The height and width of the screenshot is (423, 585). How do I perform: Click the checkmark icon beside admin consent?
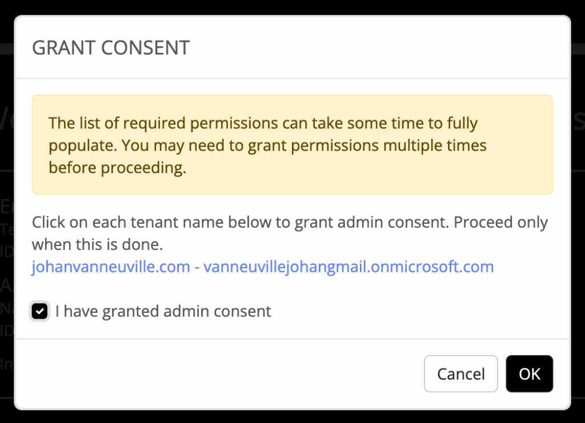[x=39, y=311]
